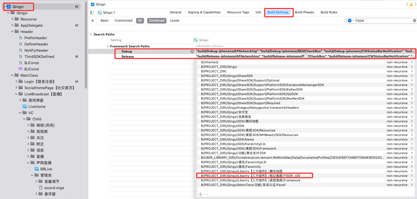417x199 pixels.
Task: Select the BJConst implementation file
Action: [32, 69]
